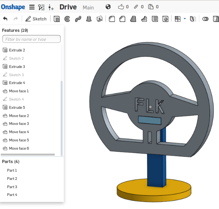Select the Chamfer tool
219x209 pixels.
pos(122,19)
